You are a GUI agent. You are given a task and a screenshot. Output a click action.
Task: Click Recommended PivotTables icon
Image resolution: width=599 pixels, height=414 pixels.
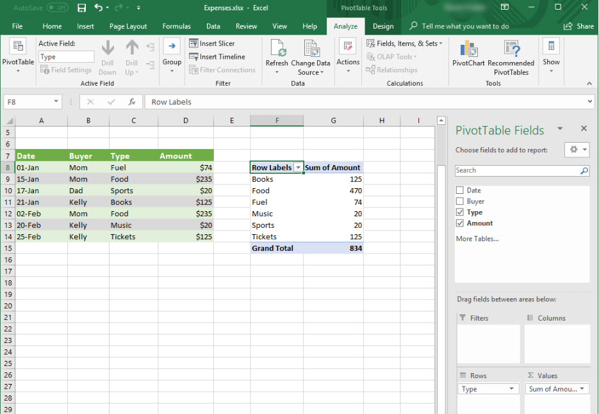click(x=511, y=49)
